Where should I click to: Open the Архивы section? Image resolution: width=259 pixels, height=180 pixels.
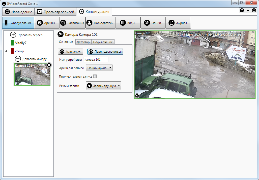[46, 23]
